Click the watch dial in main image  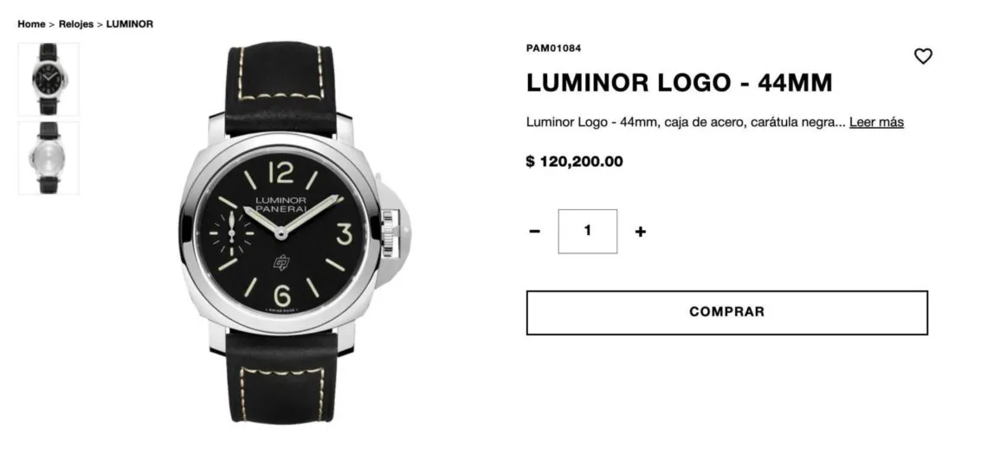(282, 233)
